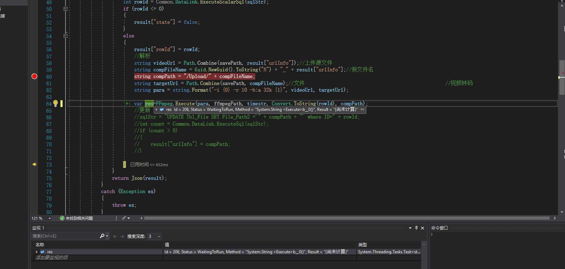This screenshot has width=565, height=269.
Task: Click the yellow current-statement arrow on line 73
Action: 34,164
